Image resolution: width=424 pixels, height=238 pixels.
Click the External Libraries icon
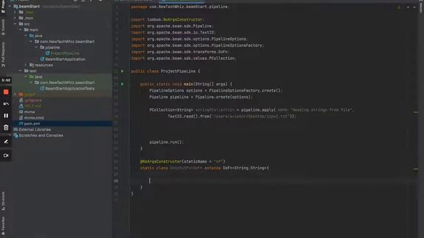(x=16, y=130)
